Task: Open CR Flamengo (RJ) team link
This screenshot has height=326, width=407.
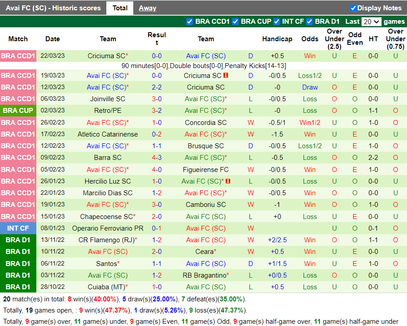Action: point(107,240)
